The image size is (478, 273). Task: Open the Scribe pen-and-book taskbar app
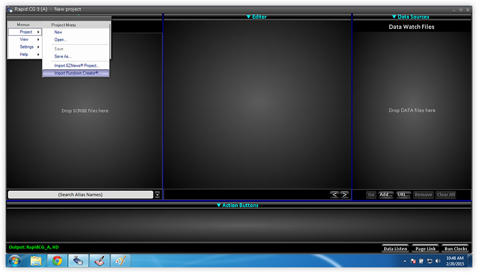click(99, 261)
